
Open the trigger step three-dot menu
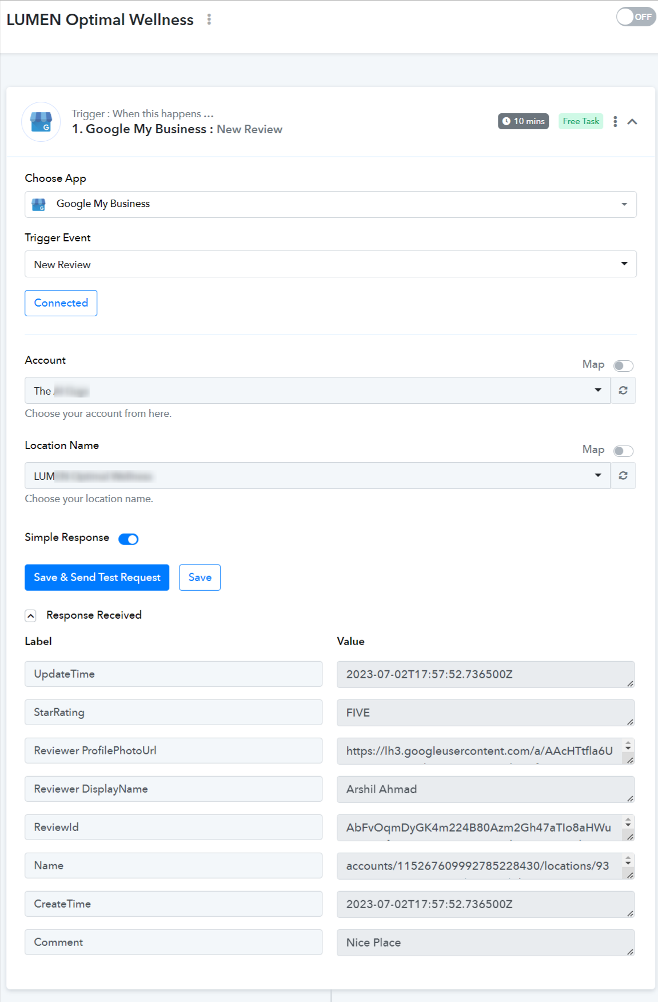click(615, 121)
